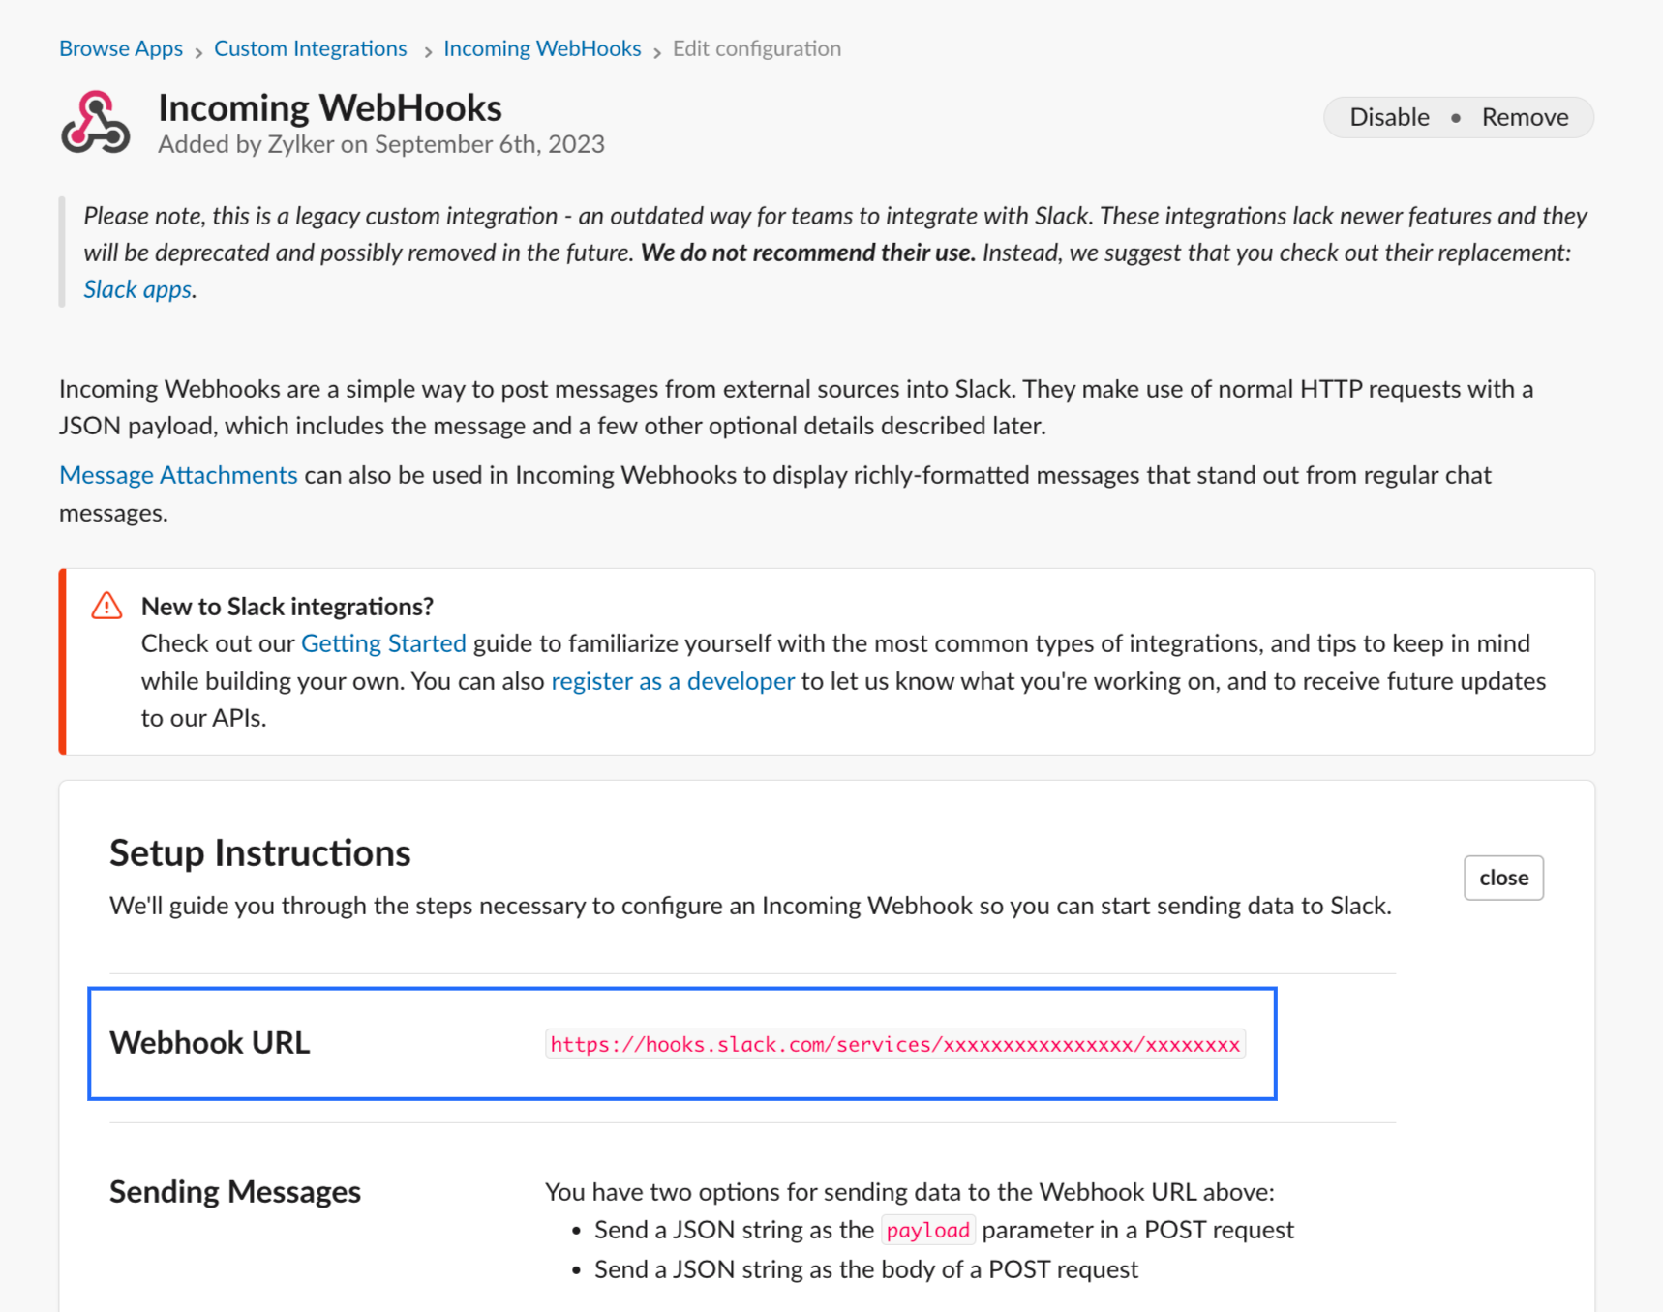Click the payload parameter code snippet

pos(928,1229)
